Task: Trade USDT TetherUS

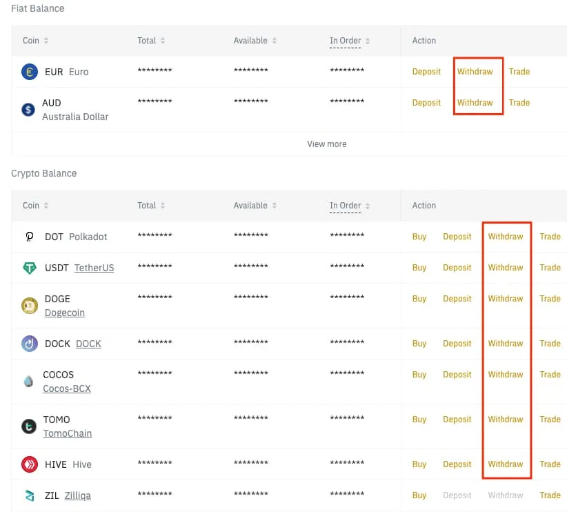Action: point(550,268)
